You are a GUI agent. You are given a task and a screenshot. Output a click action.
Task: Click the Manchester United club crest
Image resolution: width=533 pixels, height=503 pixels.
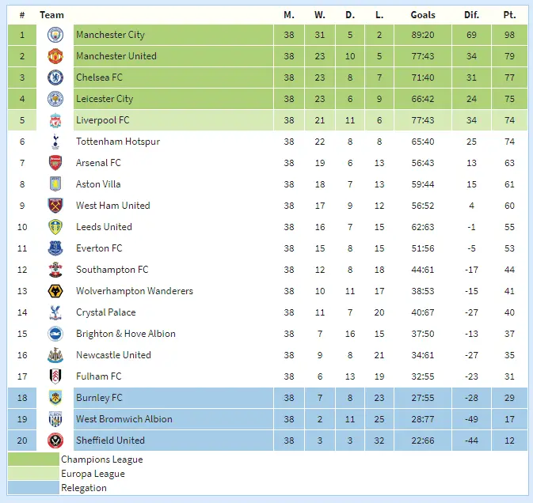(55, 56)
